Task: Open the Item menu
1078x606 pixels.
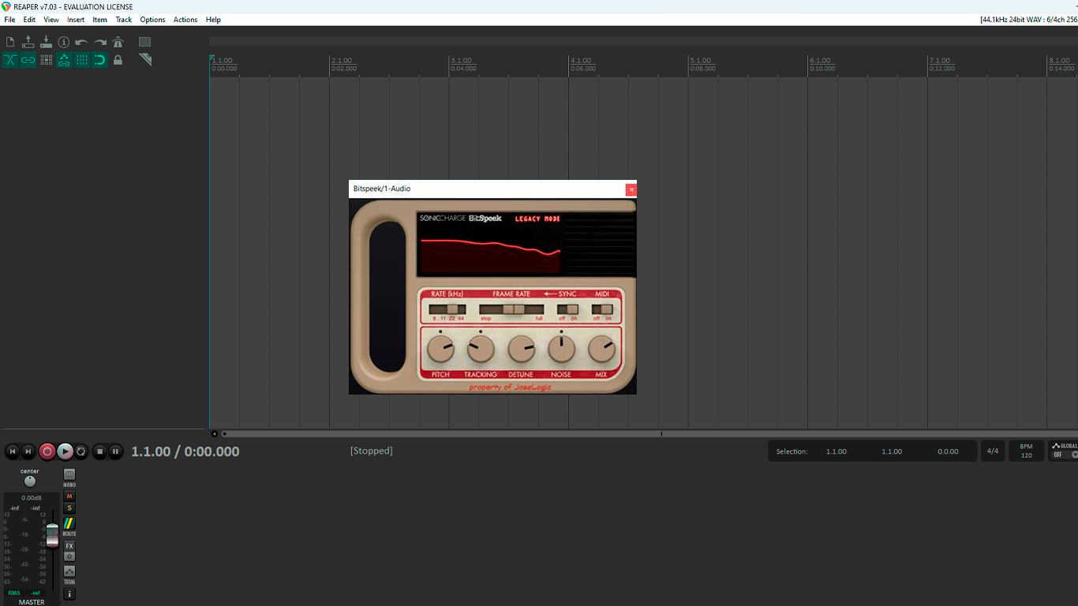Action: [x=99, y=20]
